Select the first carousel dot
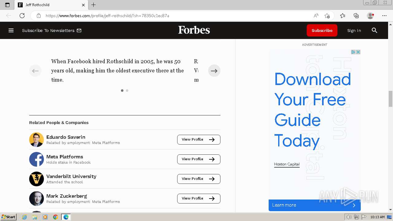This screenshot has width=393, height=221. click(x=122, y=91)
